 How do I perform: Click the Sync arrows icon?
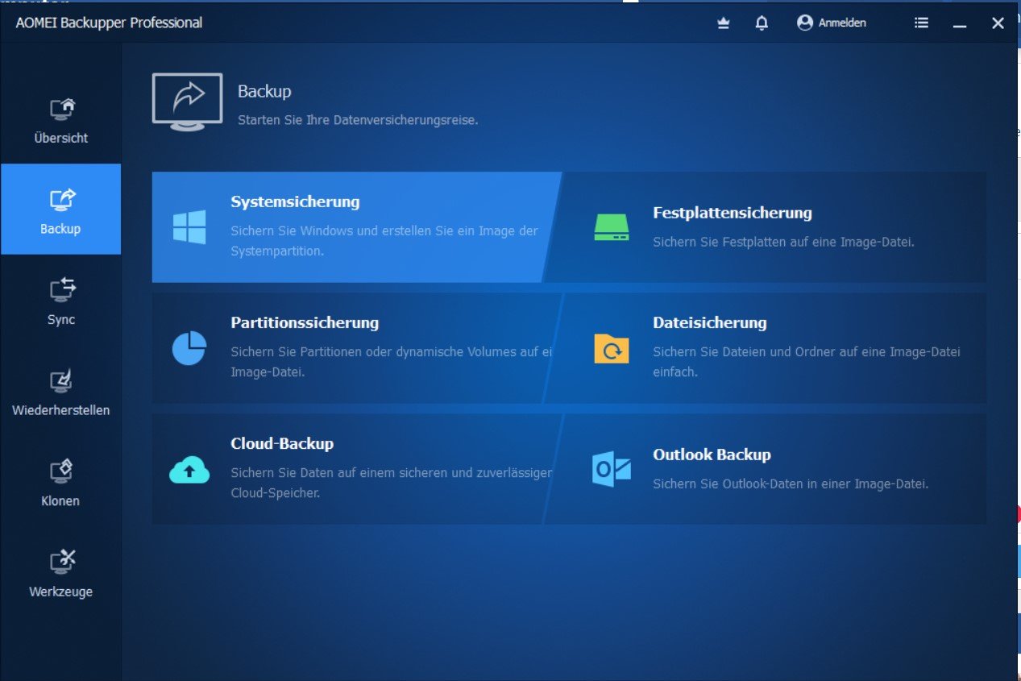pos(62,289)
